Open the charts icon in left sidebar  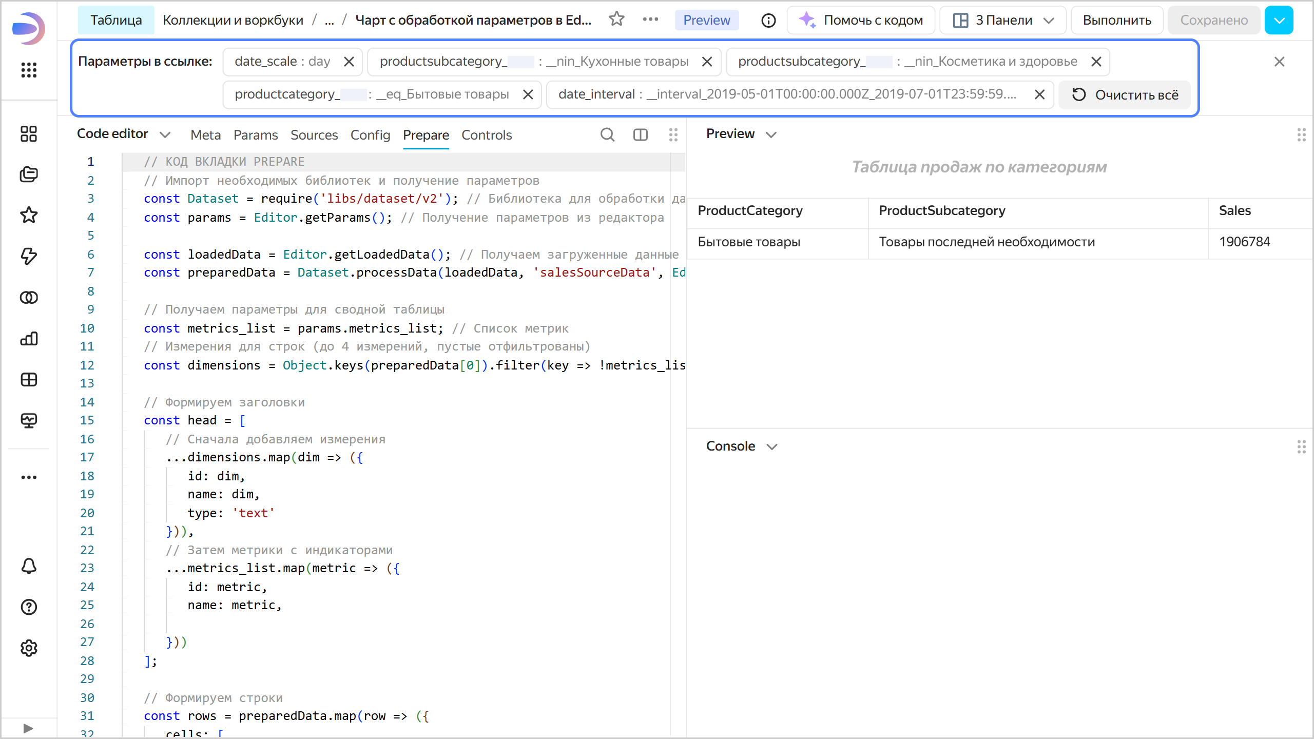point(29,339)
